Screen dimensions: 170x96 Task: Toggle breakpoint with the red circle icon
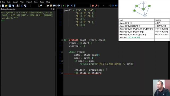coord(93,6)
